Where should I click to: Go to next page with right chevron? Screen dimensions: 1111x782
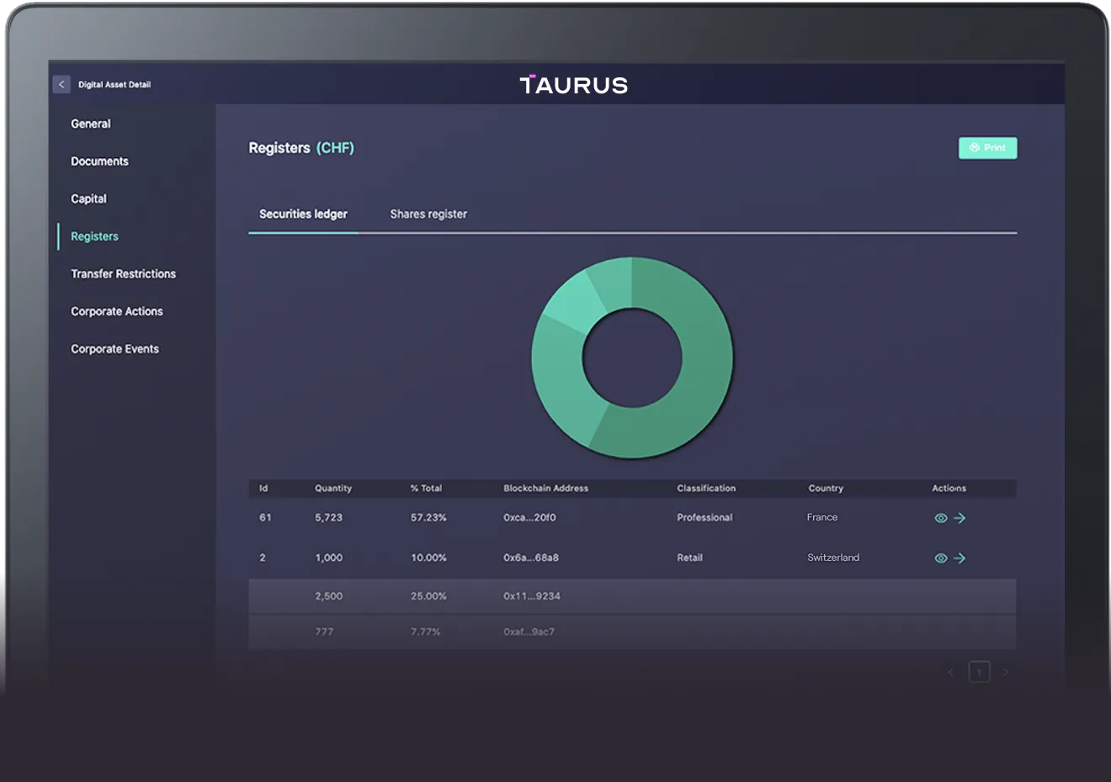pyautogui.click(x=1006, y=672)
